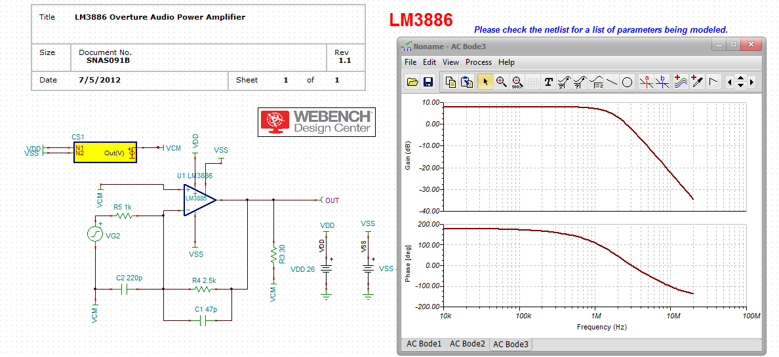This screenshot has width=779, height=357.
Task: Switch to the AC Bode2 tab
Action: pyautogui.click(x=467, y=344)
